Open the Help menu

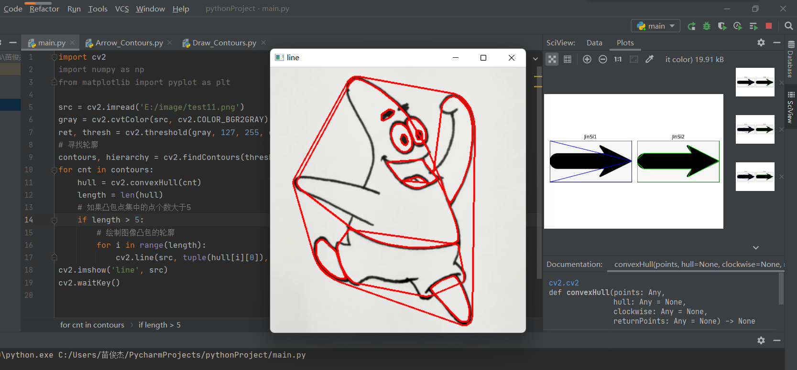[181, 9]
